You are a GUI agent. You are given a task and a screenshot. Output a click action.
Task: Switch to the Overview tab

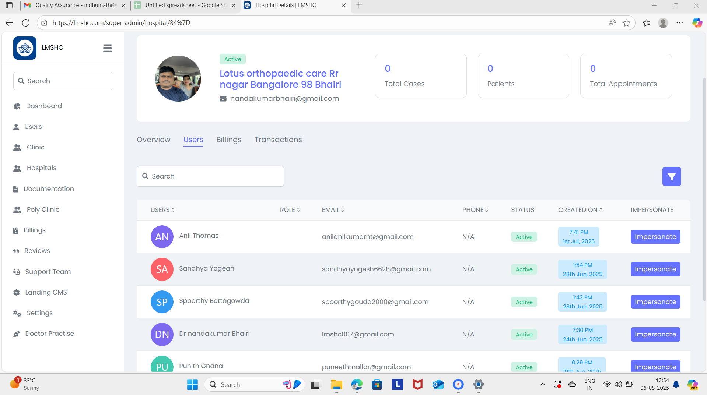[153, 140]
